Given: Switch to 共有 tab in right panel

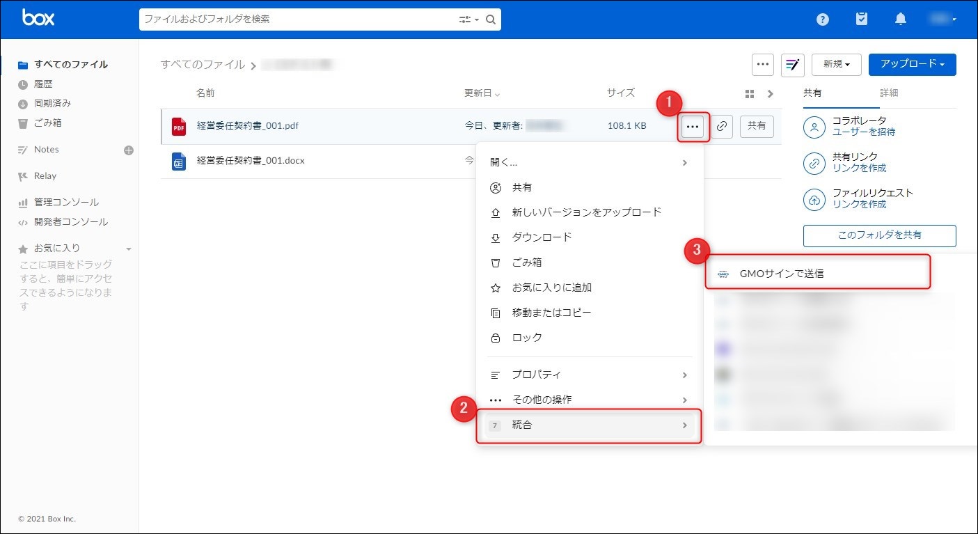Looking at the screenshot, I should (x=812, y=93).
